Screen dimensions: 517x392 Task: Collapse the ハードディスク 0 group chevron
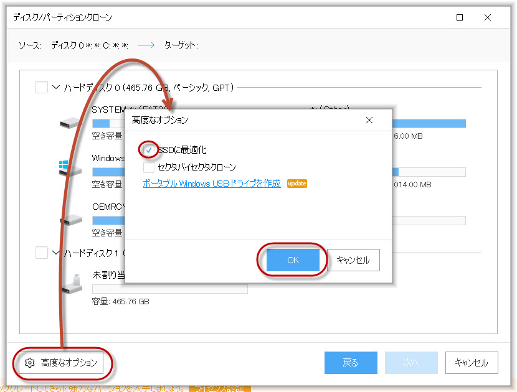tap(56, 87)
